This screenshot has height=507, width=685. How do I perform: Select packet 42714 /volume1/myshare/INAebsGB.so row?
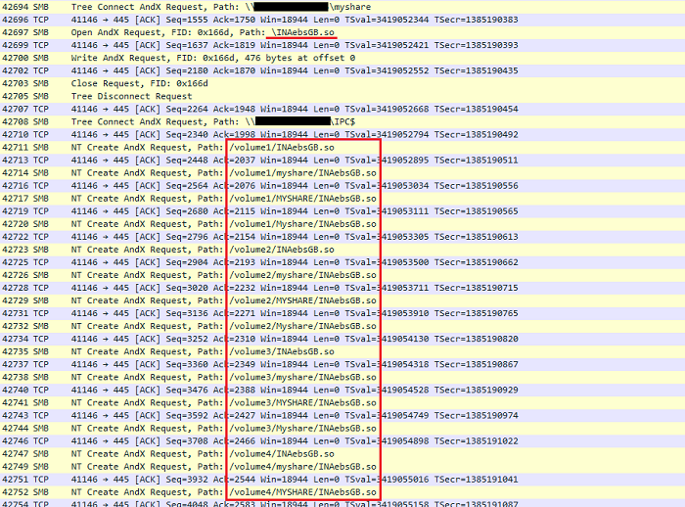342,173
